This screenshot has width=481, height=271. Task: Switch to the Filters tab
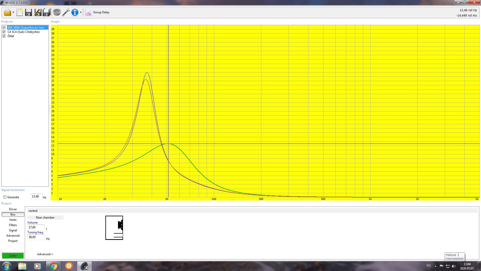pyautogui.click(x=13, y=225)
